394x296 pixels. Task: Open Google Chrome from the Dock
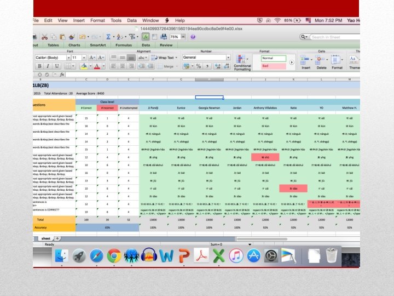pyautogui.click(x=114, y=256)
